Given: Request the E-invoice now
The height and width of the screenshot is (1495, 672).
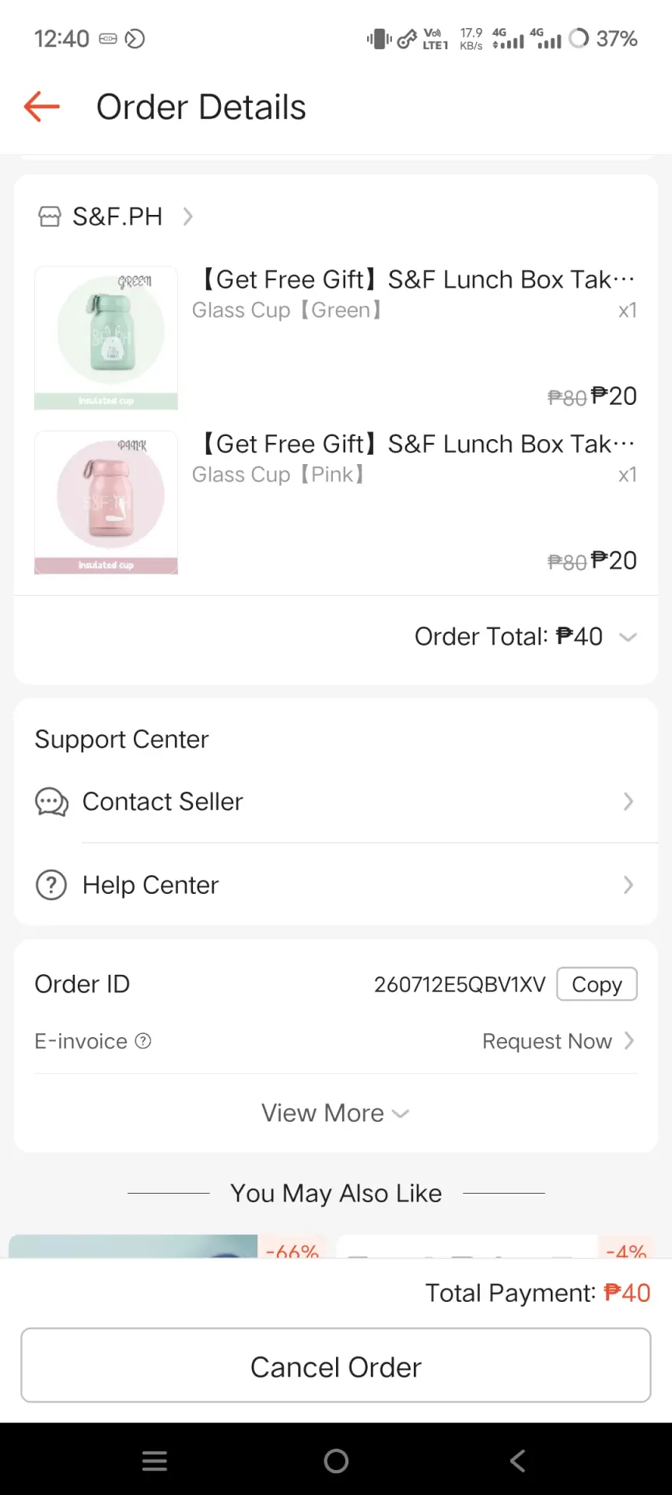Looking at the screenshot, I should tap(558, 1041).
